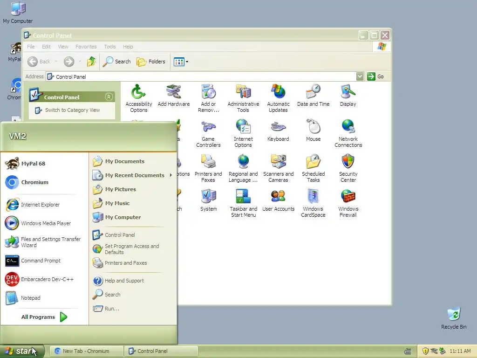Switch to New Tab - Chromium taskbar button
The height and width of the screenshot is (358, 477).
click(86, 351)
